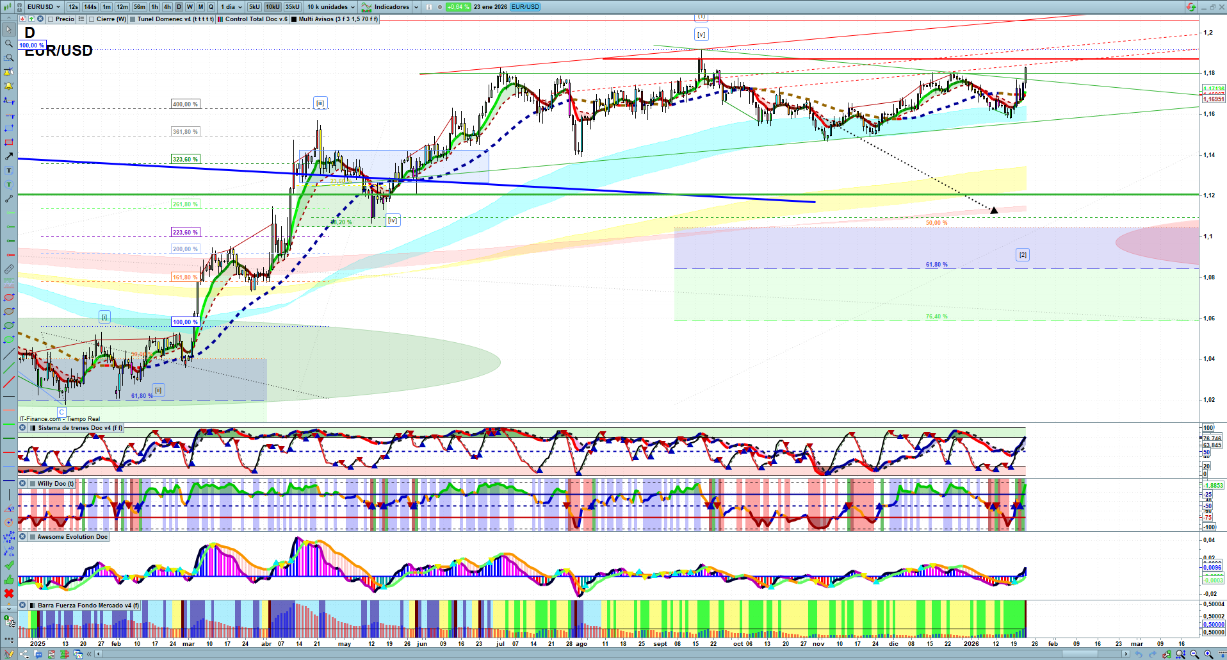The height and width of the screenshot is (660, 1227).
Task: Click Control Total Doc v.6 color swatch
Action: 220,19
